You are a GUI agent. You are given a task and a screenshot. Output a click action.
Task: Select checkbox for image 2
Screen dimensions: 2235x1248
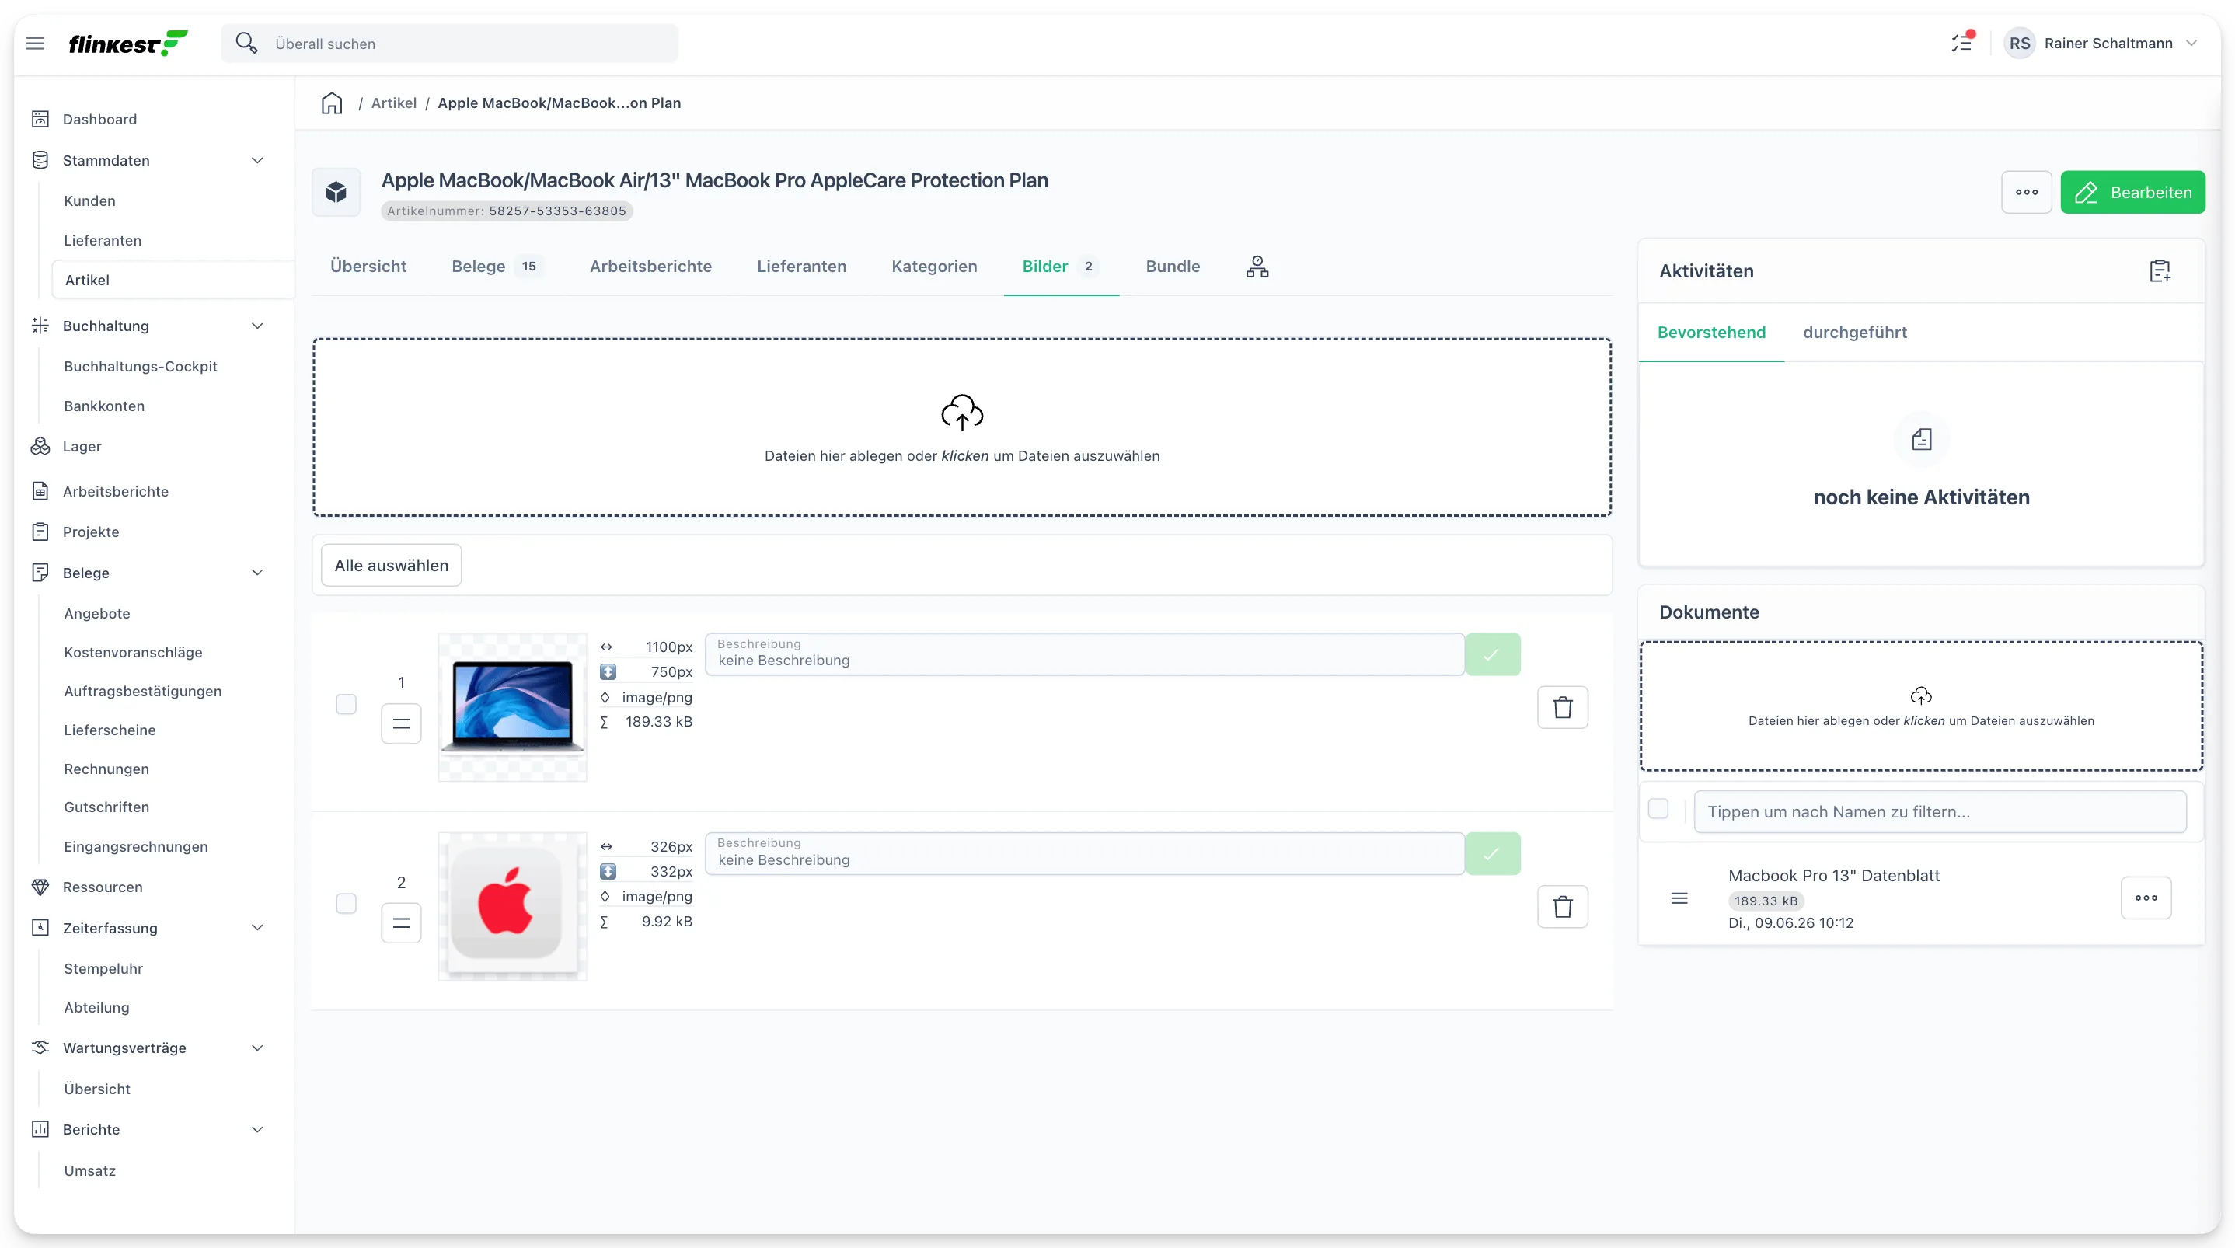(x=346, y=904)
